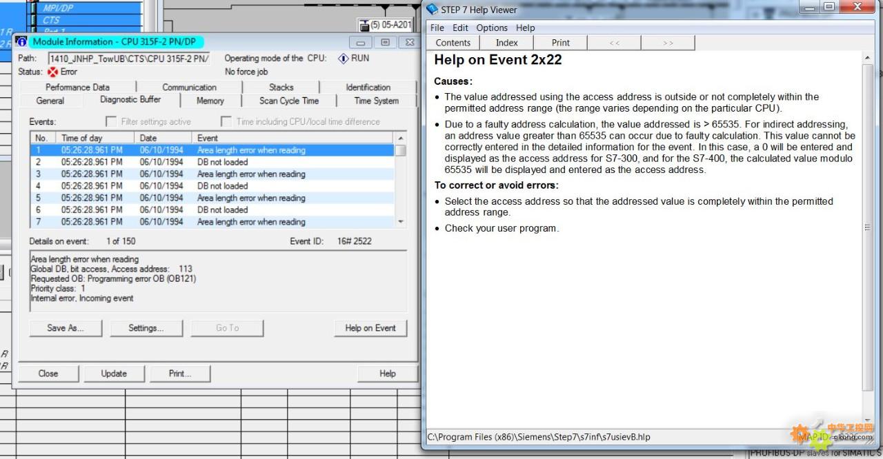Open the Stacks tab

click(x=281, y=88)
